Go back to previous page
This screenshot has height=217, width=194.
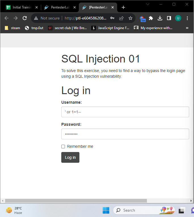tap(7, 18)
